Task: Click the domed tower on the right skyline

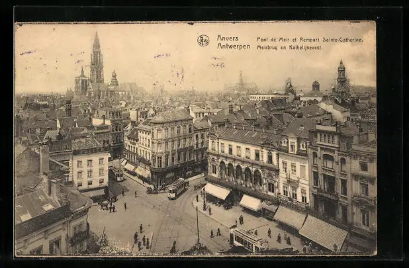Action: coord(341,77)
